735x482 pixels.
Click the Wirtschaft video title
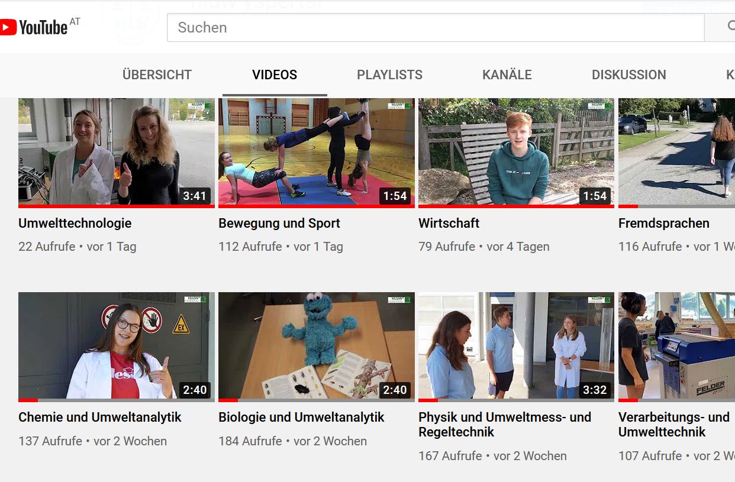449,224
